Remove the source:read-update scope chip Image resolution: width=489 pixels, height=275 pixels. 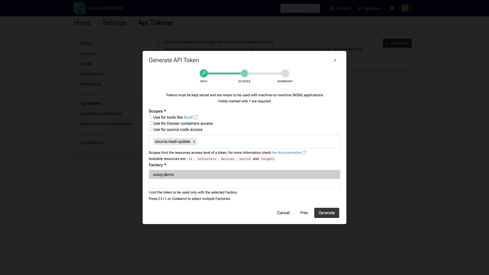[x=194, y=142]
